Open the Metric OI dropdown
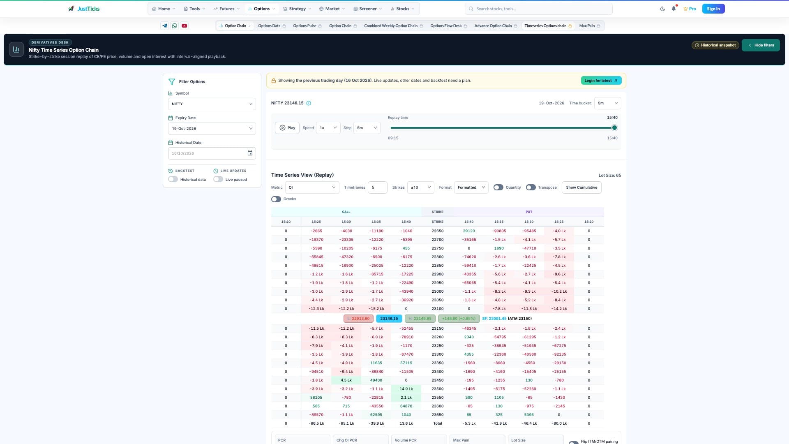Image resolution: width=789 pixels, height=444 pixels. 312,187
